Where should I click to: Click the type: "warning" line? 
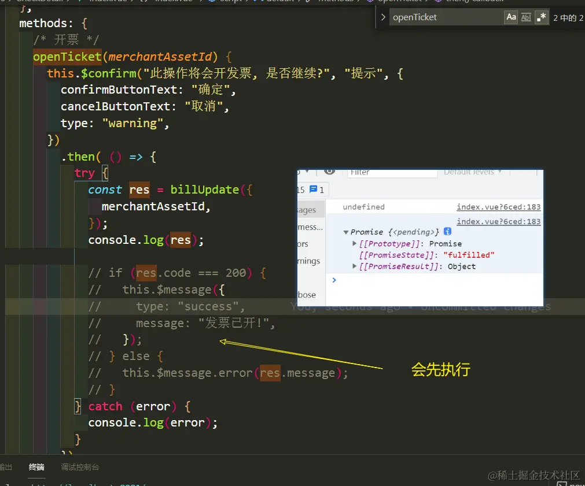point(115,123)
